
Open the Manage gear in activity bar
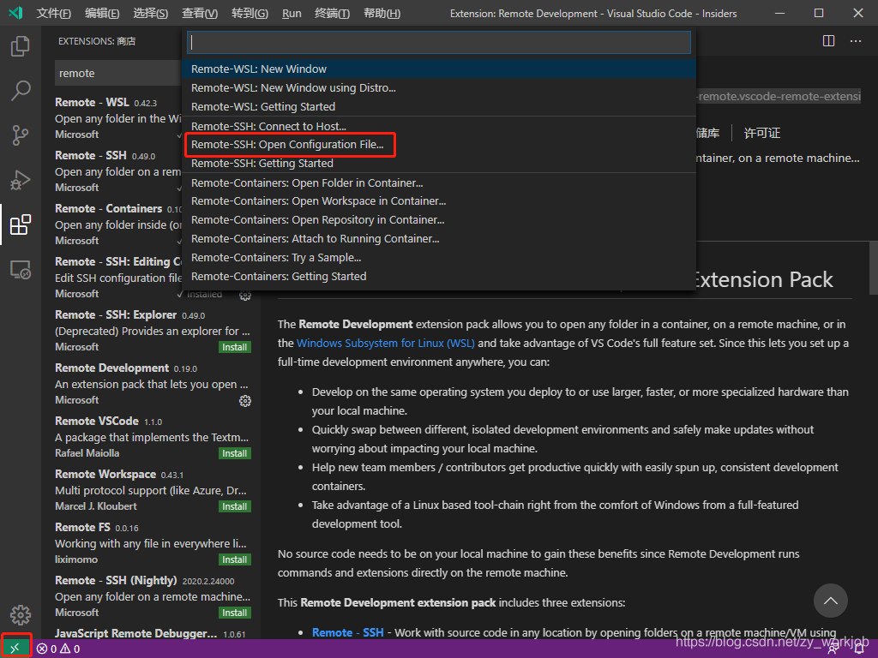click(21, 615)
